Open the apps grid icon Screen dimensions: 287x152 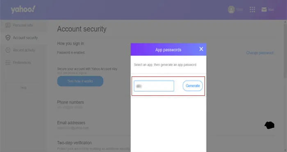[x=252, y=10]
